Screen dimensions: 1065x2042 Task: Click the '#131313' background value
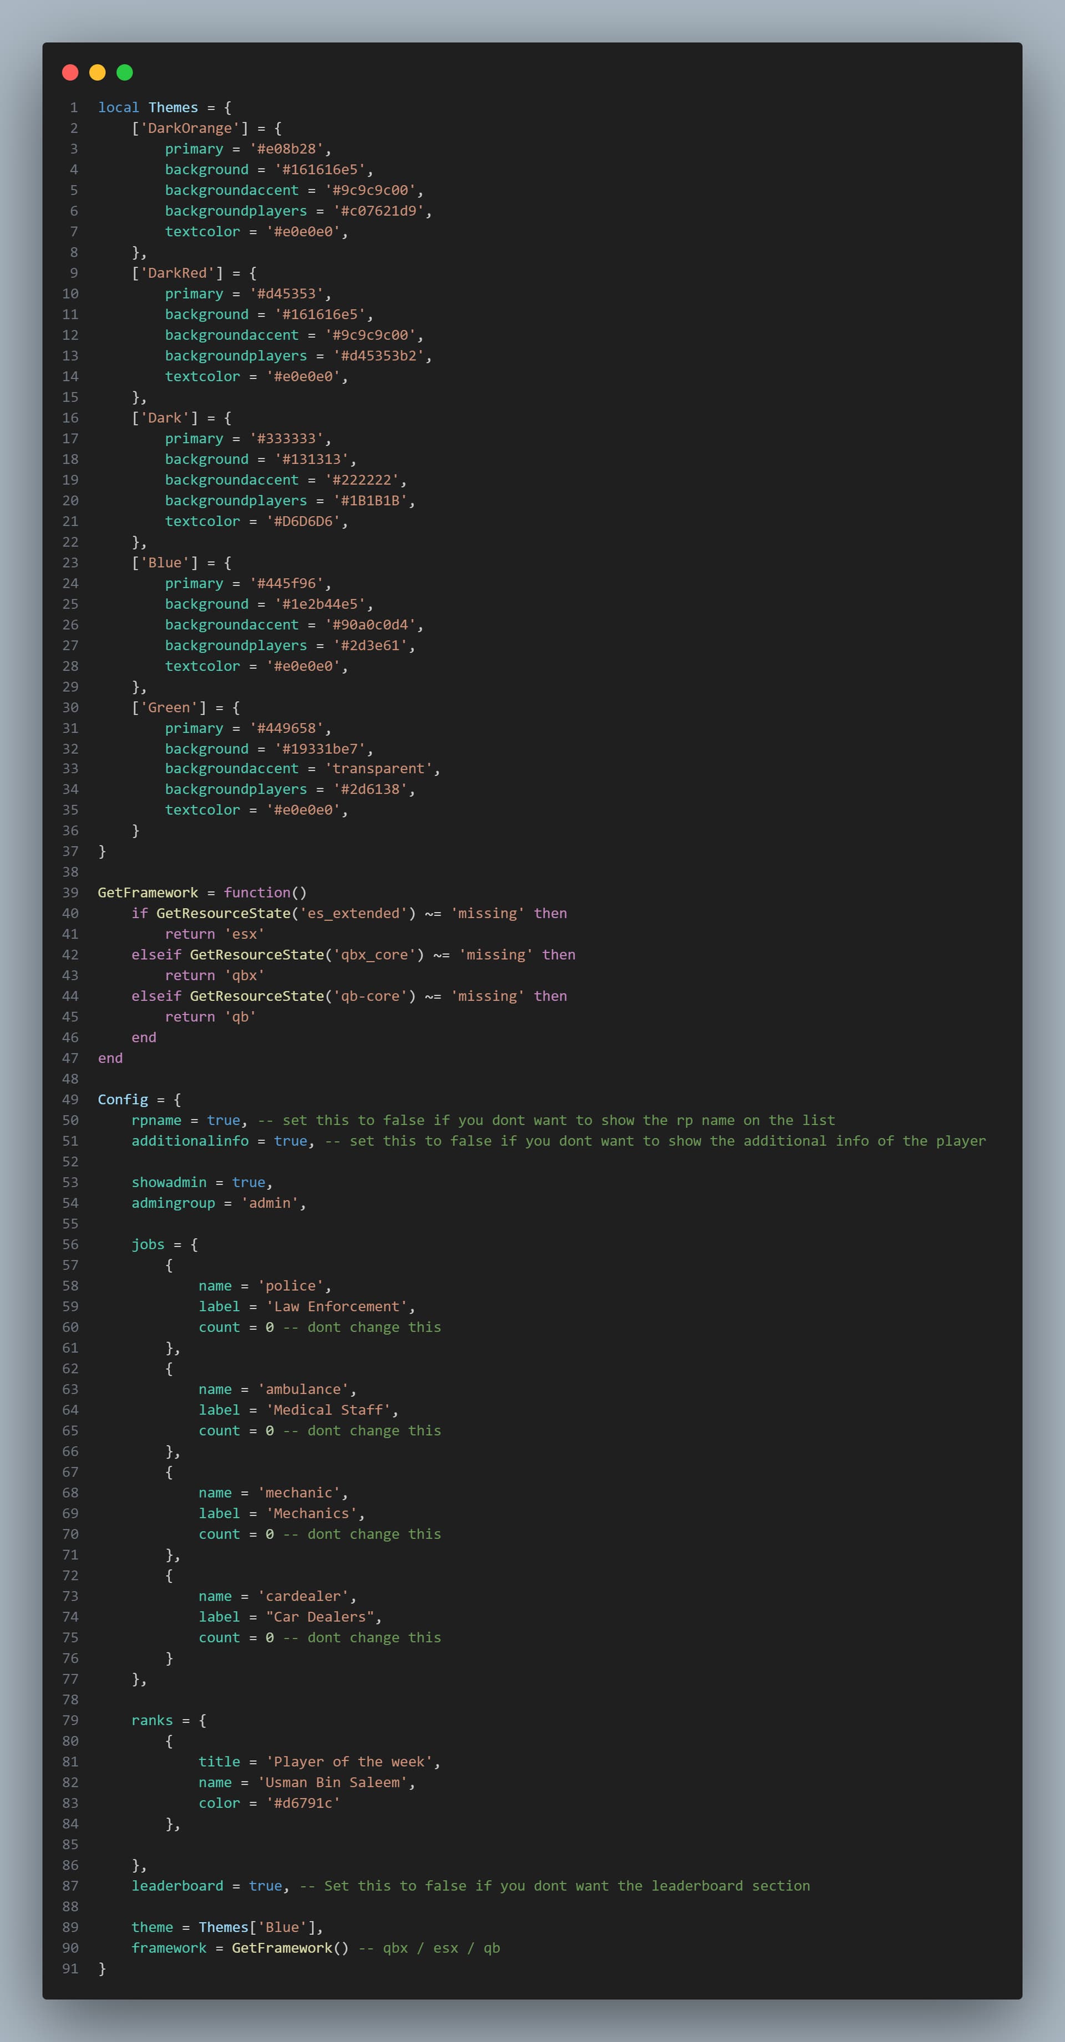click(311, 459)
